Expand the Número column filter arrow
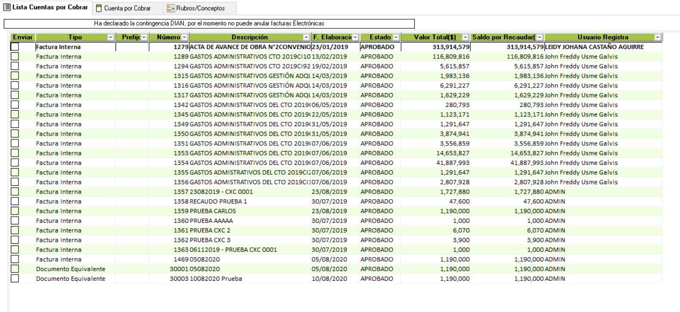This screenshot has width=680, height=312. coord(184,37)
